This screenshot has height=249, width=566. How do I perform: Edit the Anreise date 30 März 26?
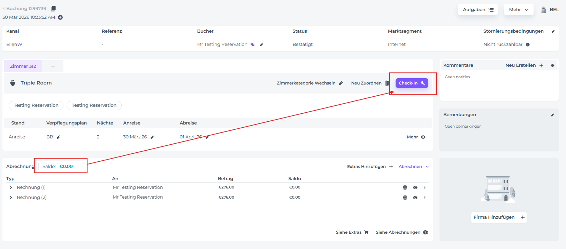(x=152, y=137)
